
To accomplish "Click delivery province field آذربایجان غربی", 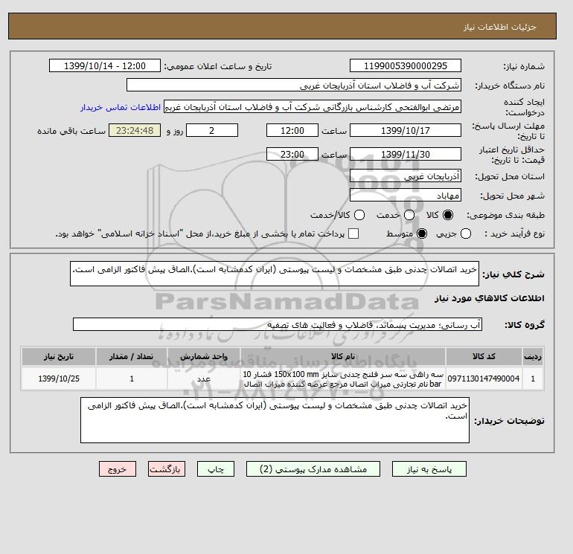I will [x=406, y=176].
